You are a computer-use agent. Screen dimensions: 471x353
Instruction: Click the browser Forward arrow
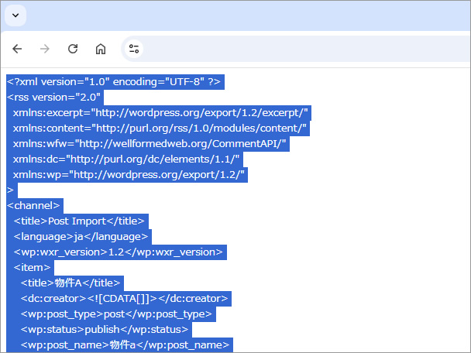point(45,49)
